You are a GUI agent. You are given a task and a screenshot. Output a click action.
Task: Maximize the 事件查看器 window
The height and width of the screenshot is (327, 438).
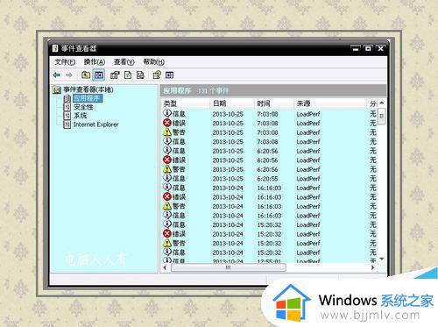(x=368, y=48)
